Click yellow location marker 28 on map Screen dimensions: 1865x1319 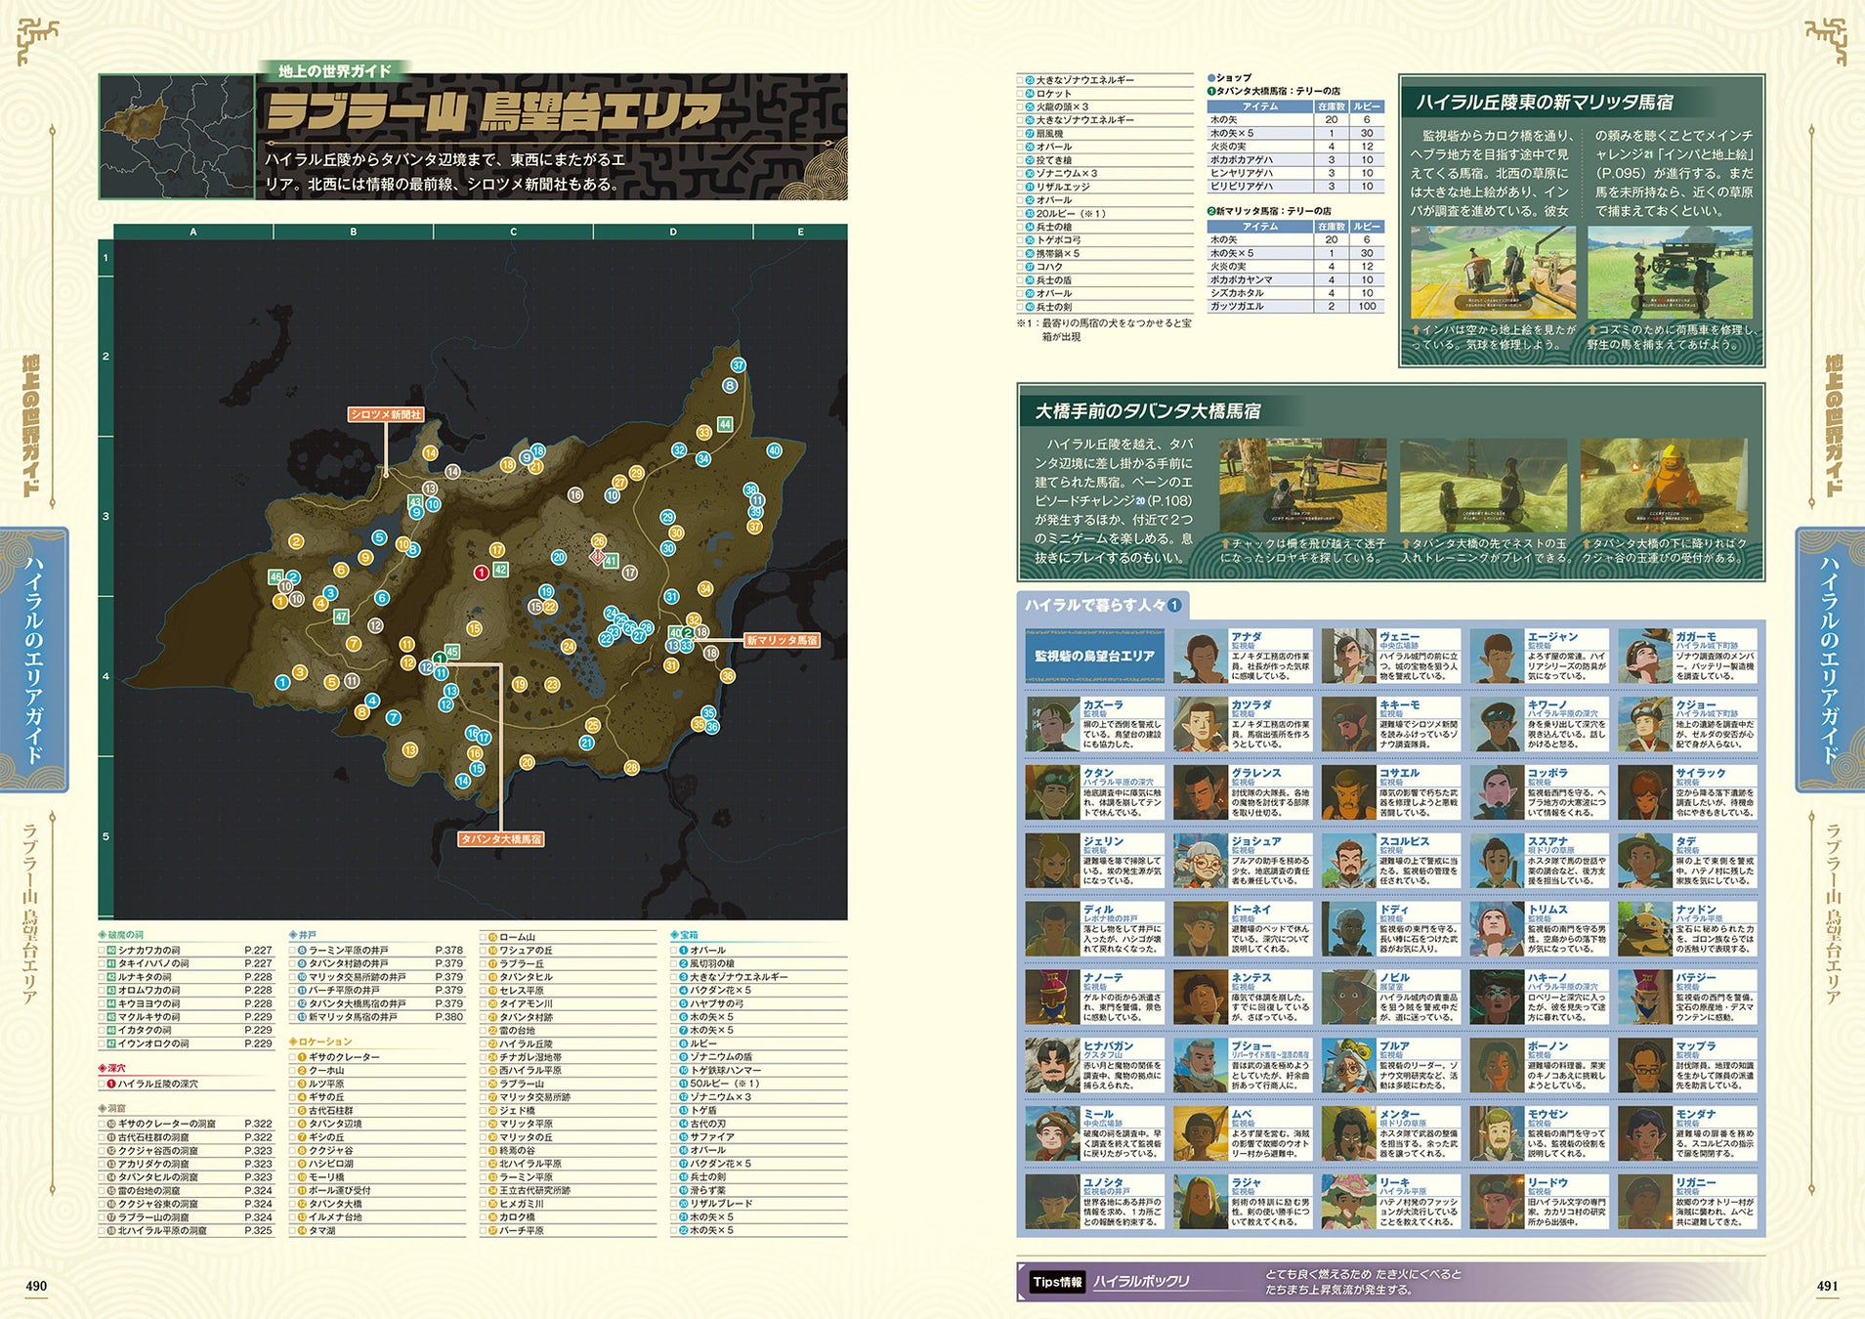coord(631,768)
